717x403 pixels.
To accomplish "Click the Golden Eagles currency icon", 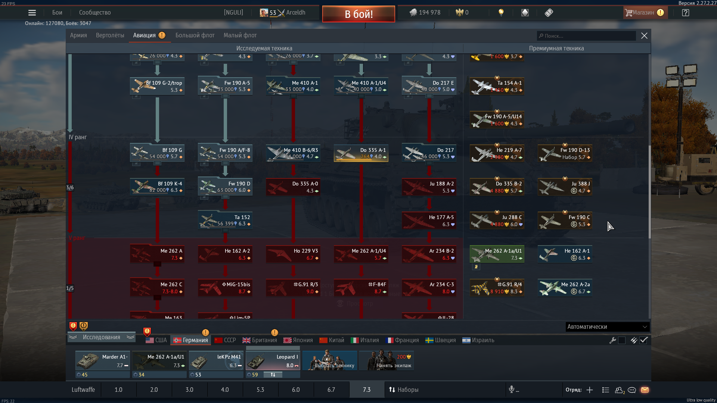I will [459, 13].
